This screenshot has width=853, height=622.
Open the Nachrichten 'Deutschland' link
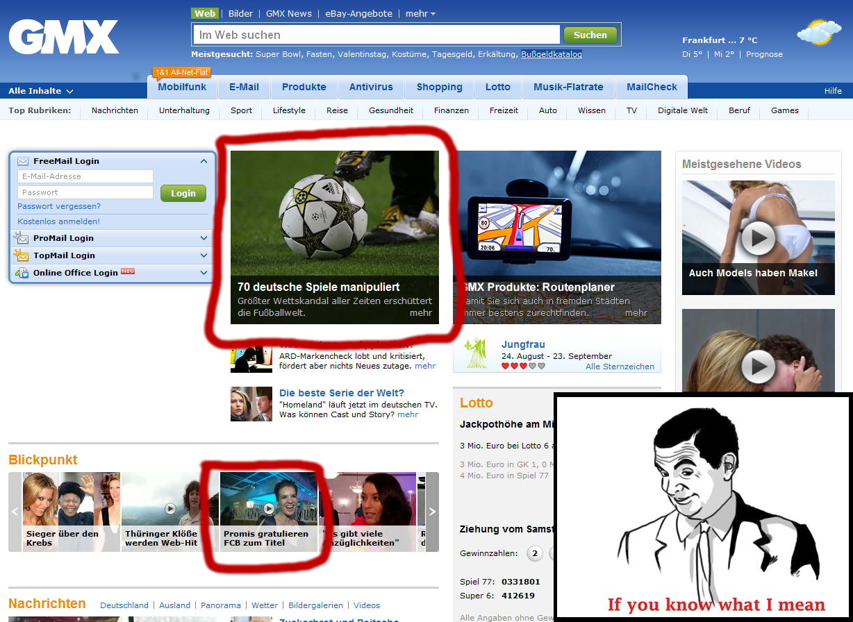(x=124, y=605)
